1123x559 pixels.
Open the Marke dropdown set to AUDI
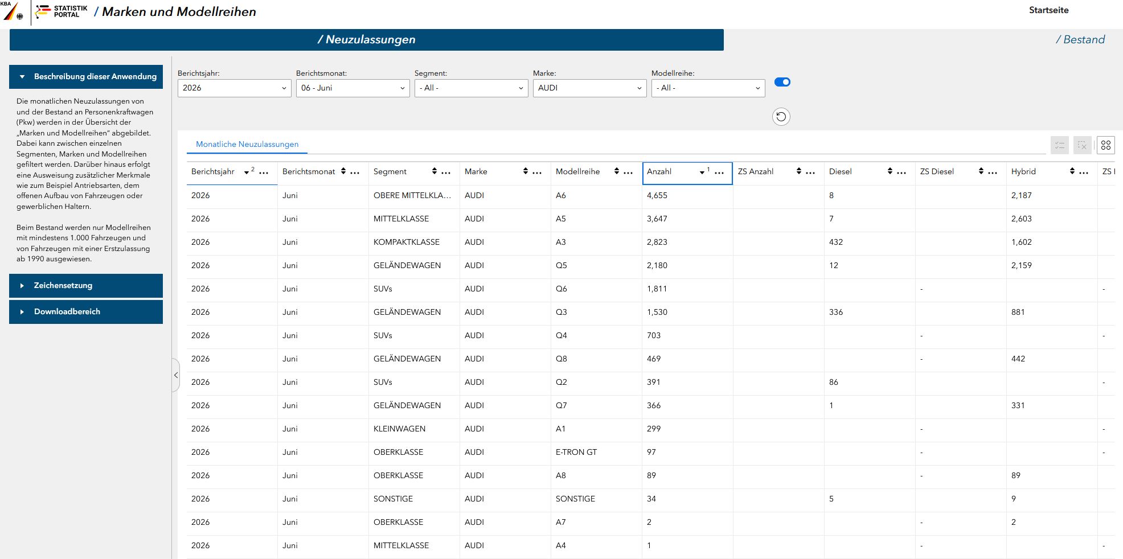pos(590,88)
